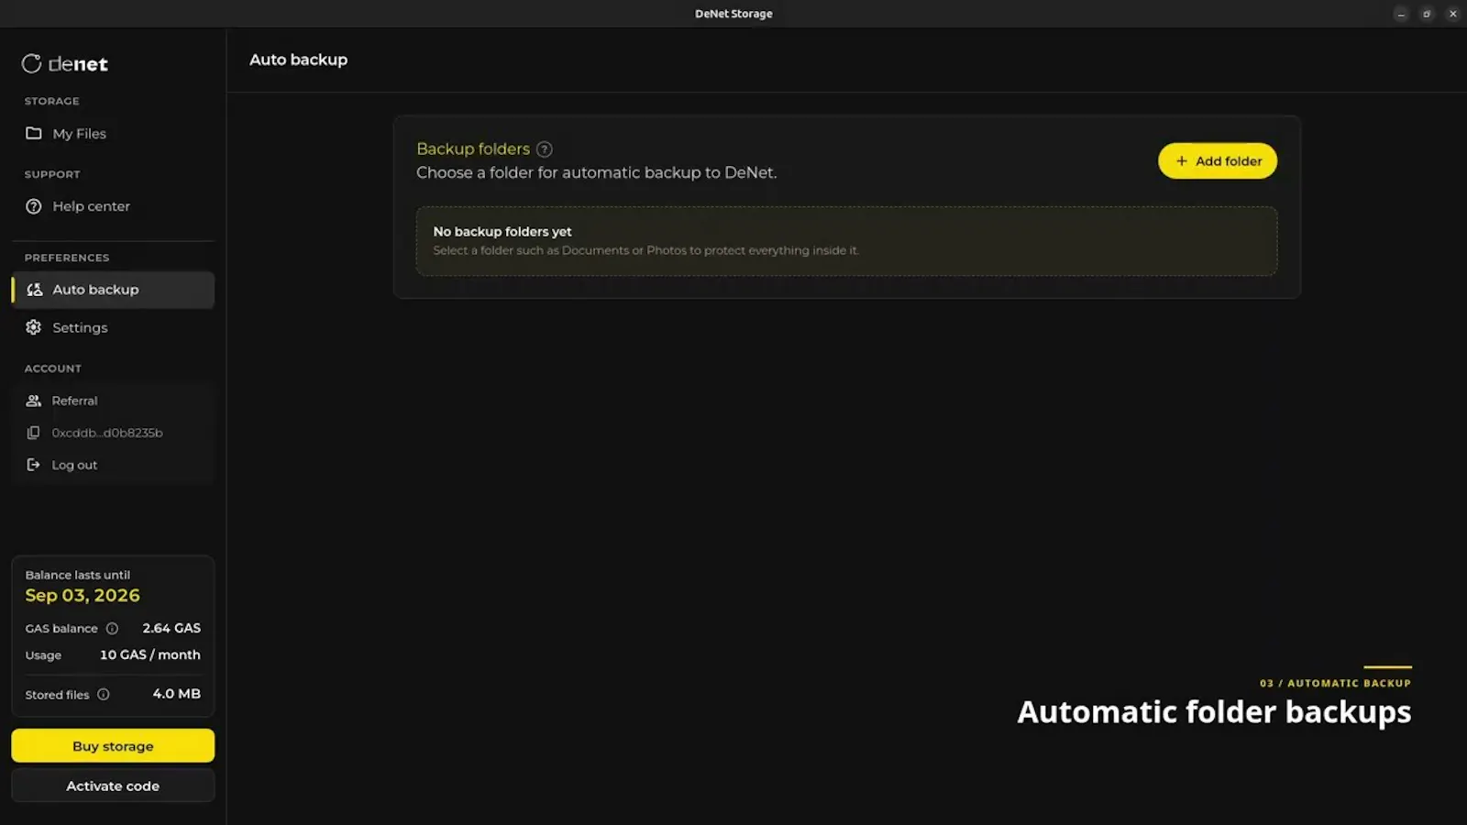Click the Backup folders heading
1467x825 pixels.
coord(473,148)
